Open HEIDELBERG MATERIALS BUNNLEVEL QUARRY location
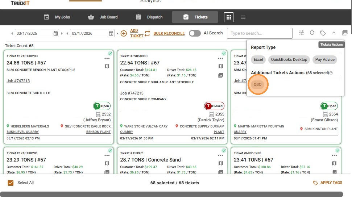 pyautogui.click(x=28, y=129)
